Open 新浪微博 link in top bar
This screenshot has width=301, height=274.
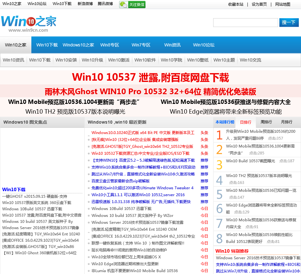tap(85, 4)
